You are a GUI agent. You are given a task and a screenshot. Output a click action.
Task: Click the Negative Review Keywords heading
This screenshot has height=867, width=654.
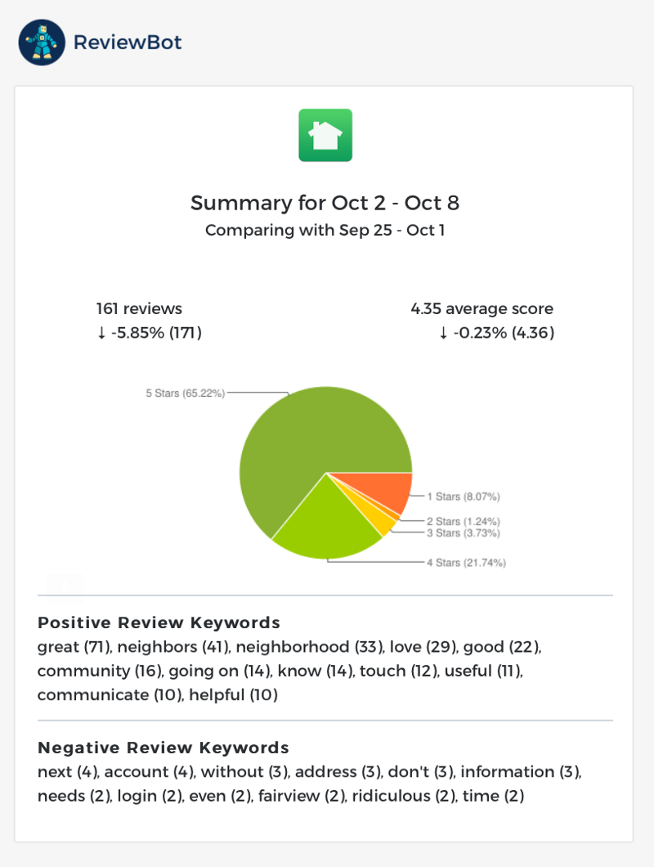(163, 748)
